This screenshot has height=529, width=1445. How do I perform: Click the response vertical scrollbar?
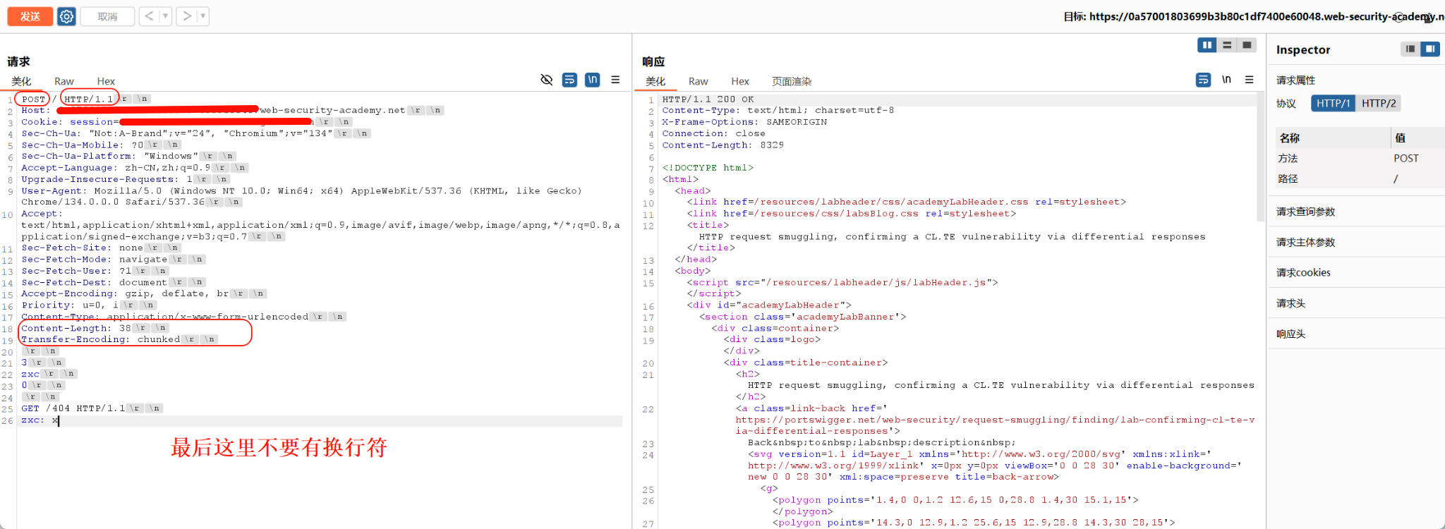tap(1260, 157)
